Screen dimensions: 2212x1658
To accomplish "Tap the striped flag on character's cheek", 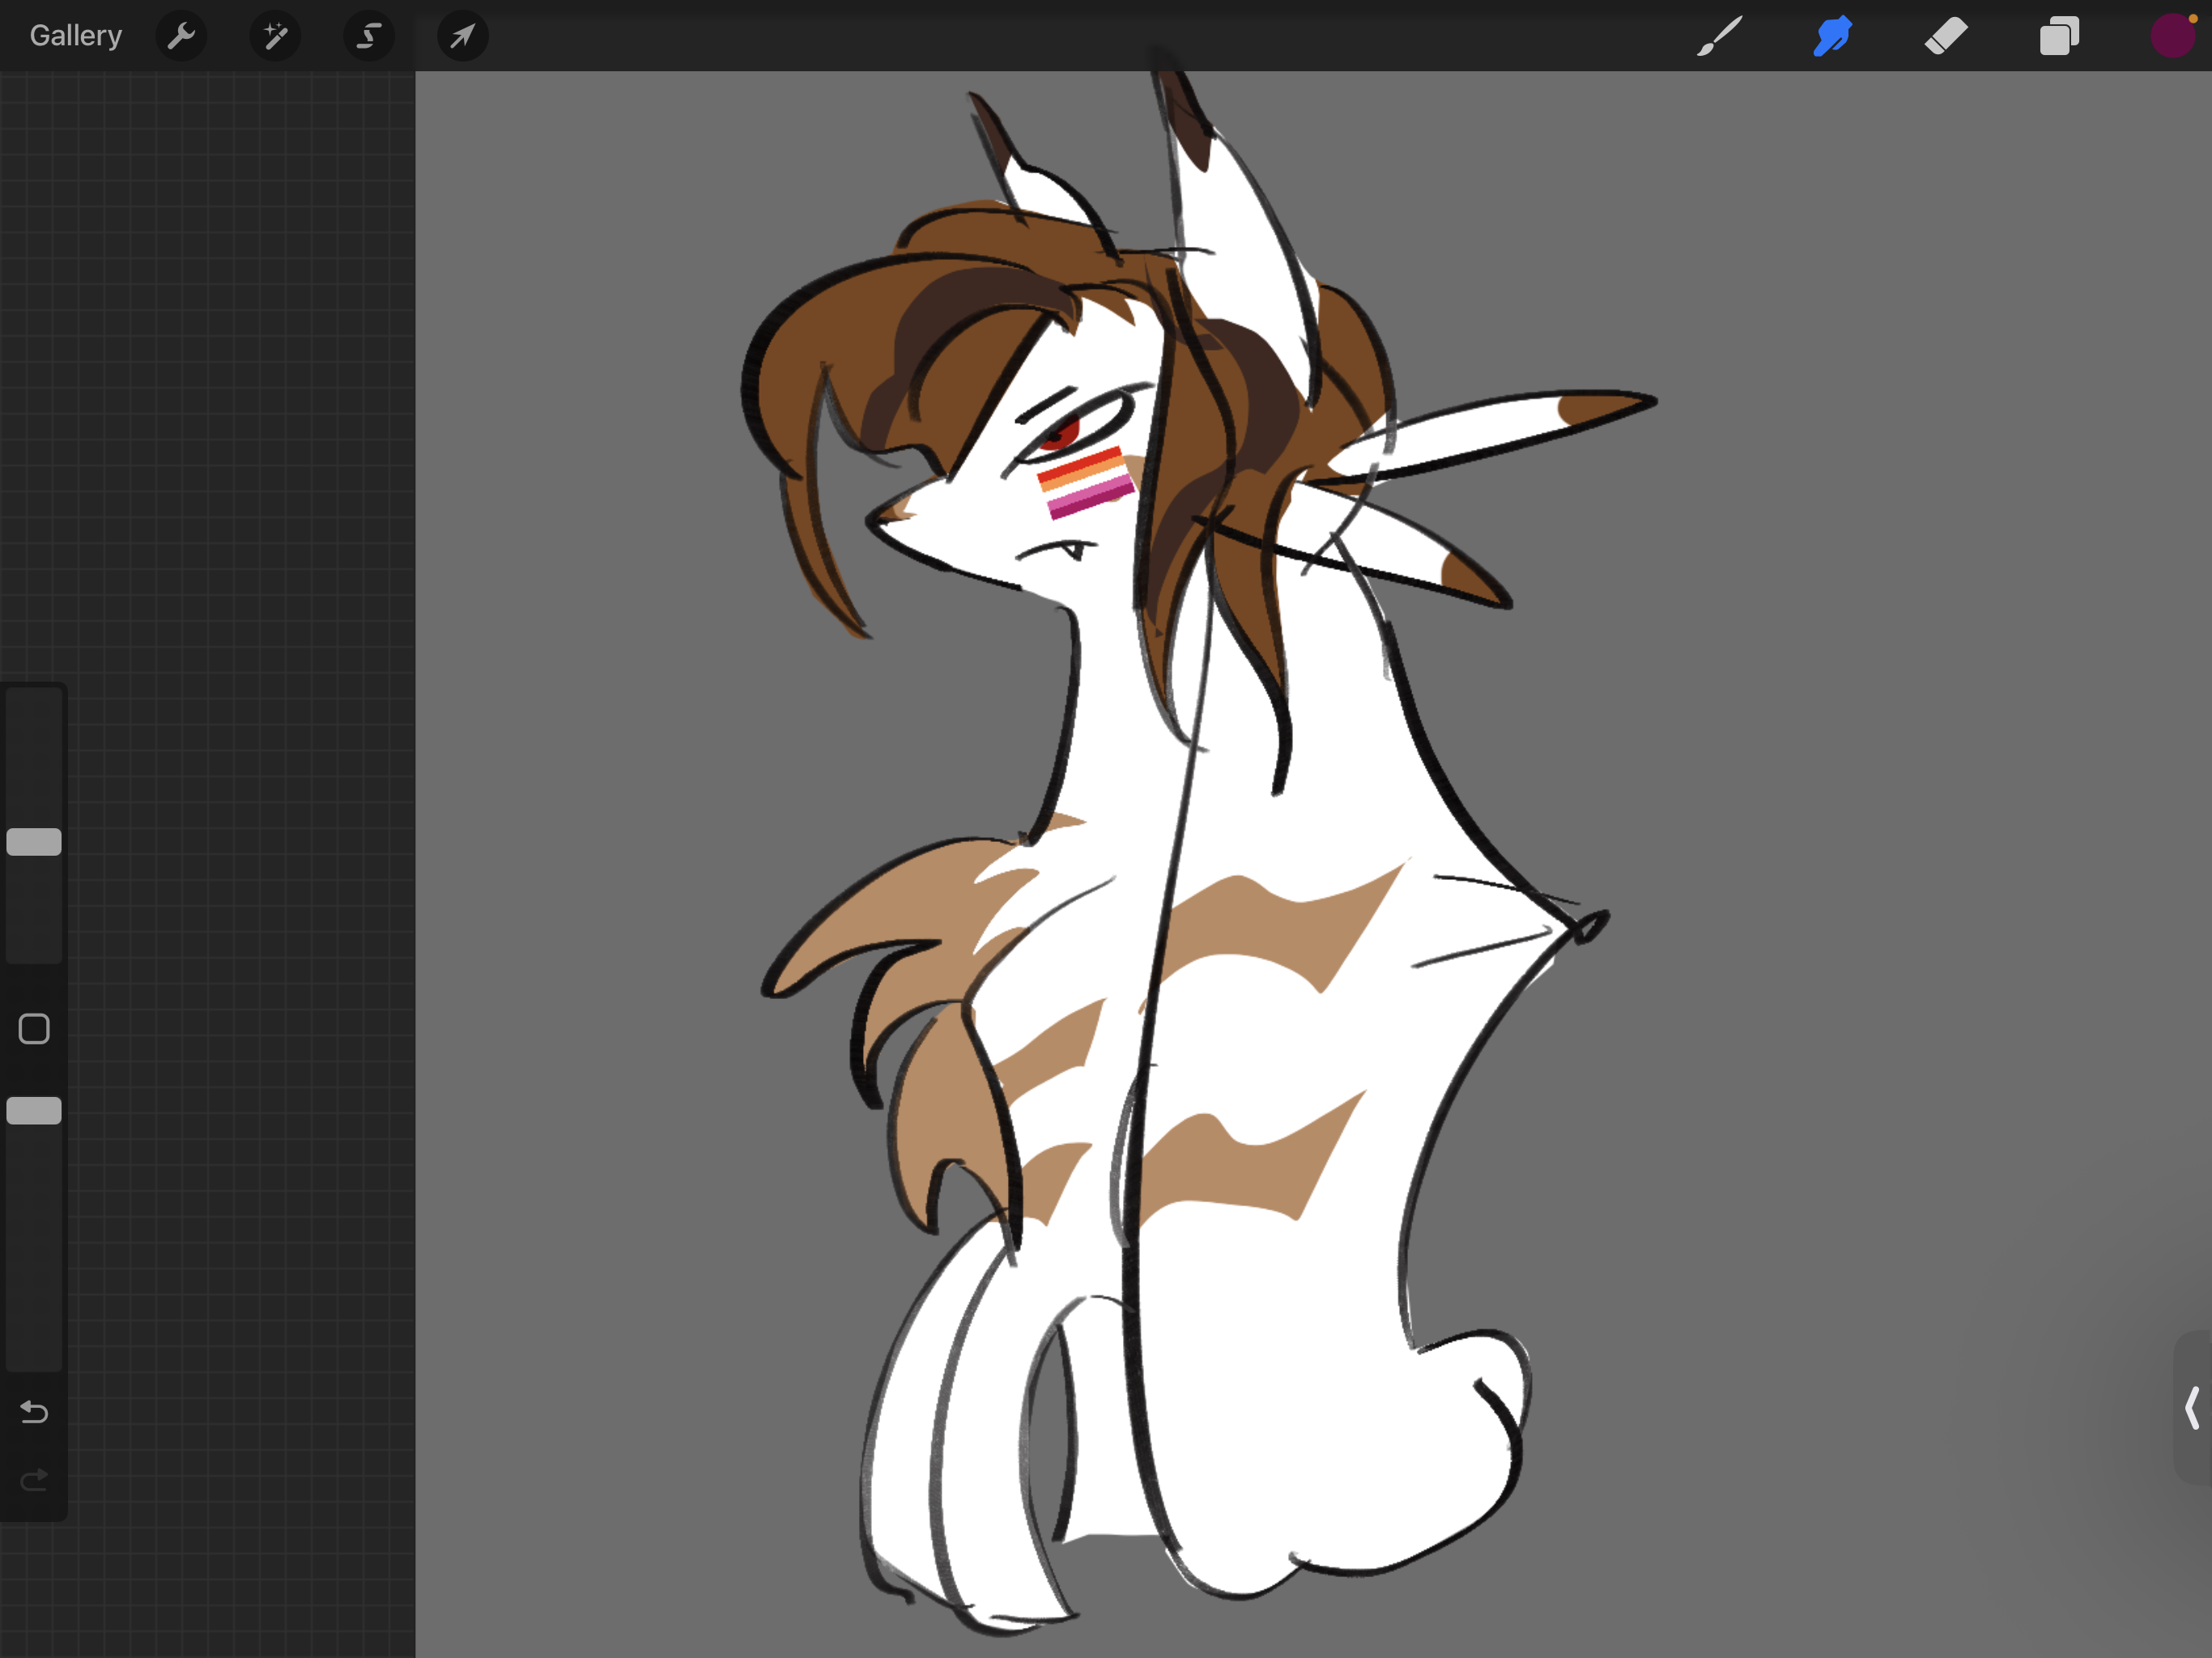I will pyautogui.click(x=1085, y=482).
